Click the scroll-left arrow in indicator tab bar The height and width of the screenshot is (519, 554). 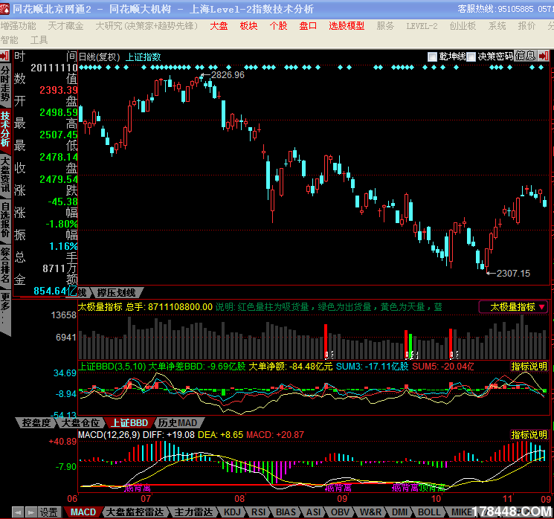pos(18,512)
